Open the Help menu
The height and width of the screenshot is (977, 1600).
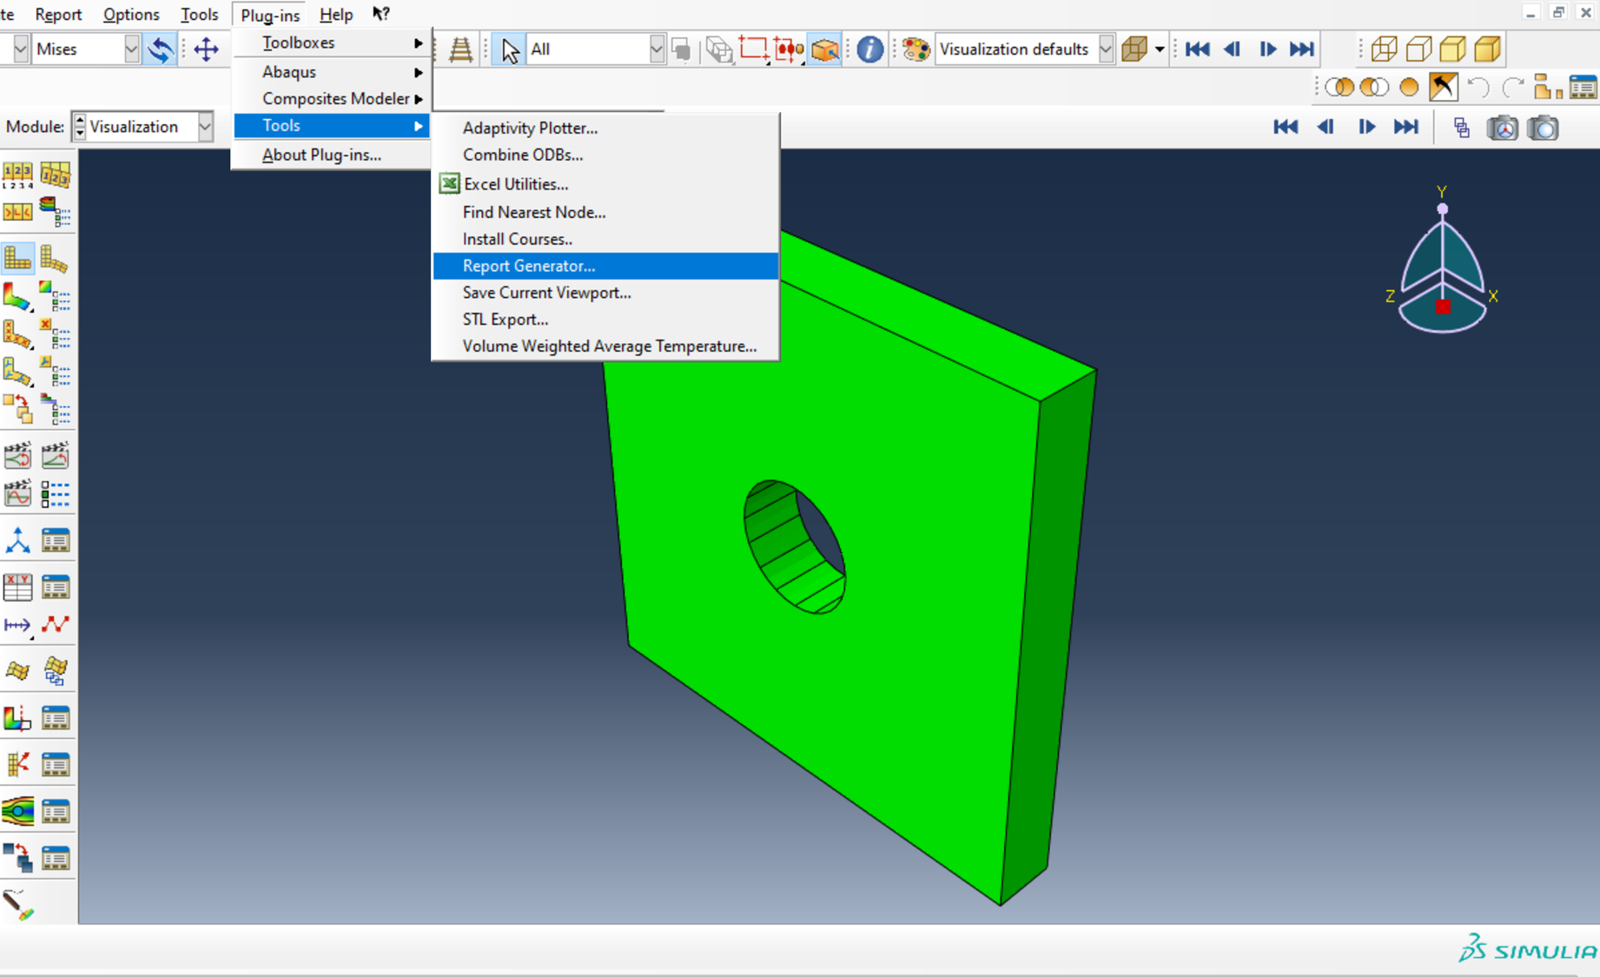coord(335,15)
